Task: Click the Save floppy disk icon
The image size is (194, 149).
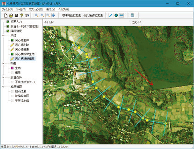Action: pos(16,15)
